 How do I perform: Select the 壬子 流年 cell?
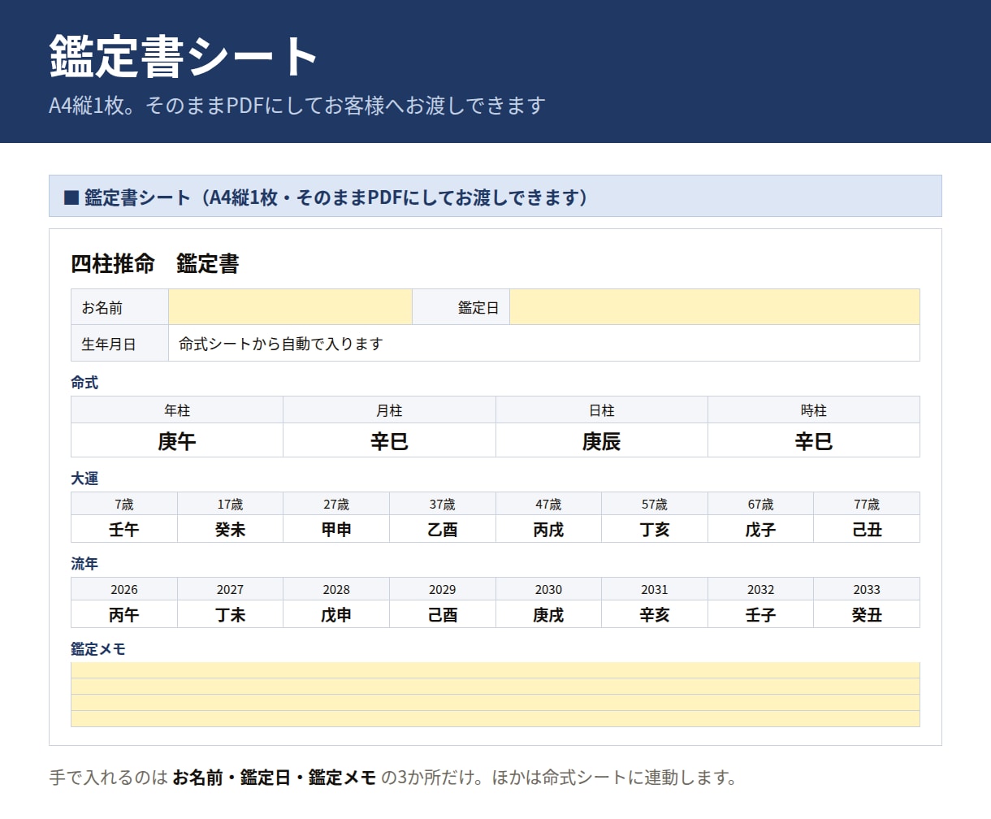coord(761,614)
